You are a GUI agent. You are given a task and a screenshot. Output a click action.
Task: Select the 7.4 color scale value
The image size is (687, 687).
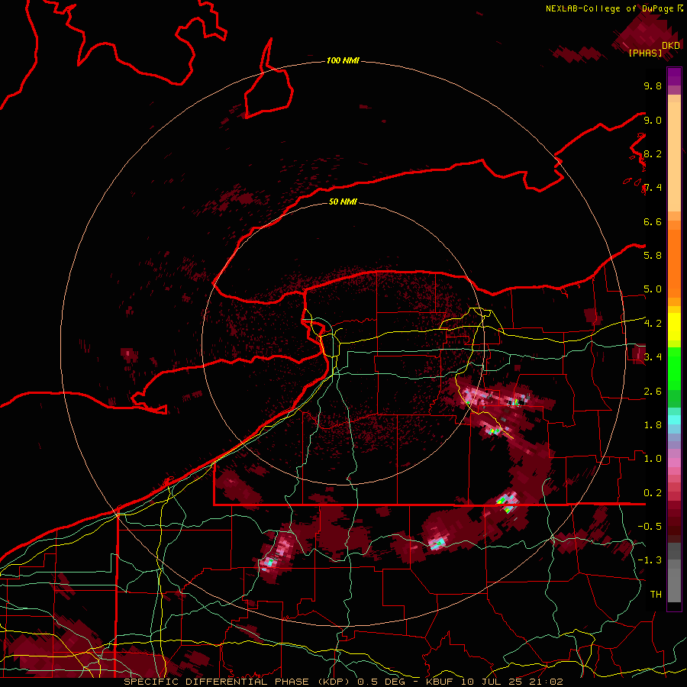click(653, 188)
